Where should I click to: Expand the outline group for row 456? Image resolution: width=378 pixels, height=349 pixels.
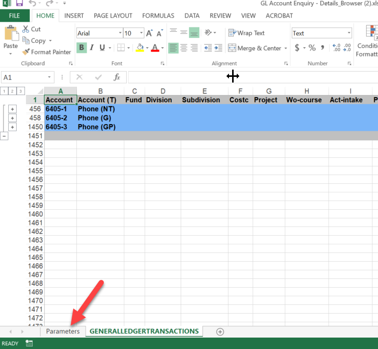tap(12, 109)
